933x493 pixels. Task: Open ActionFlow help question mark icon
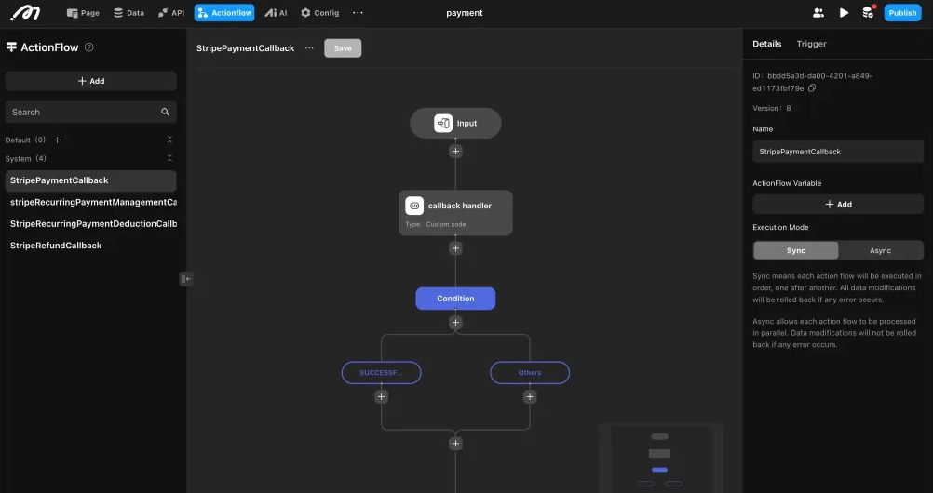pyautogui.click(x=89, y=47)
